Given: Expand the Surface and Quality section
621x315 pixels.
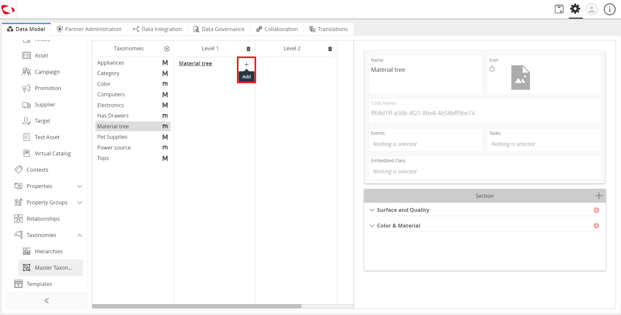Looking at the screenshot, I should click(x=372, y=210).
